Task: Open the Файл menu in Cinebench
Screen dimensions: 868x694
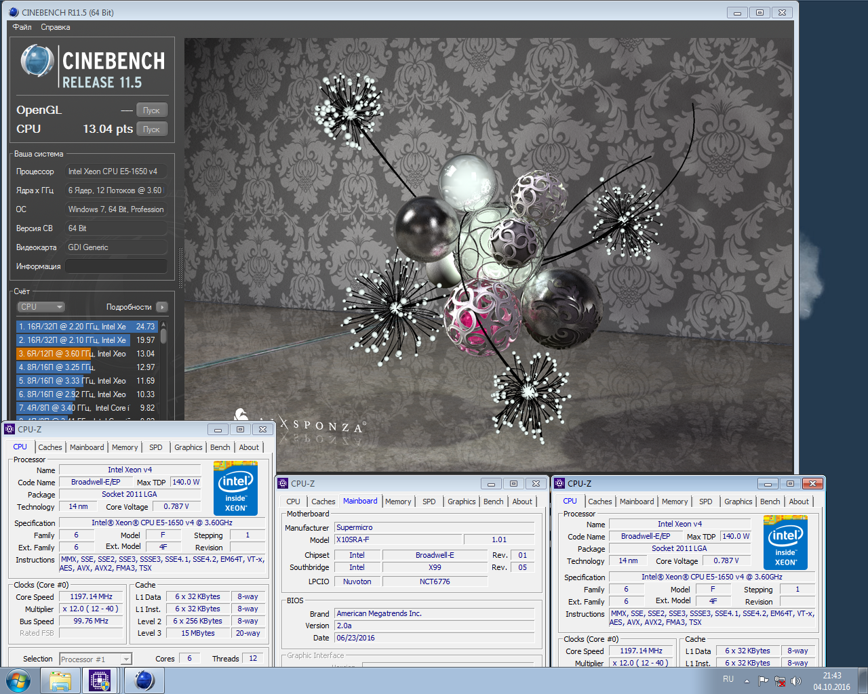Action: pyautogui.click(x=22, y=27)
